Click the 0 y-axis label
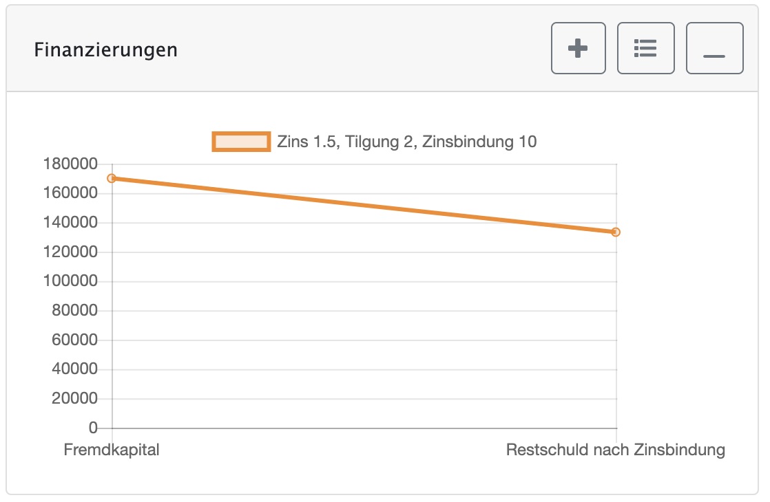Image resolution: width=770 pixels, height=502 pixels. coord(93,428)
